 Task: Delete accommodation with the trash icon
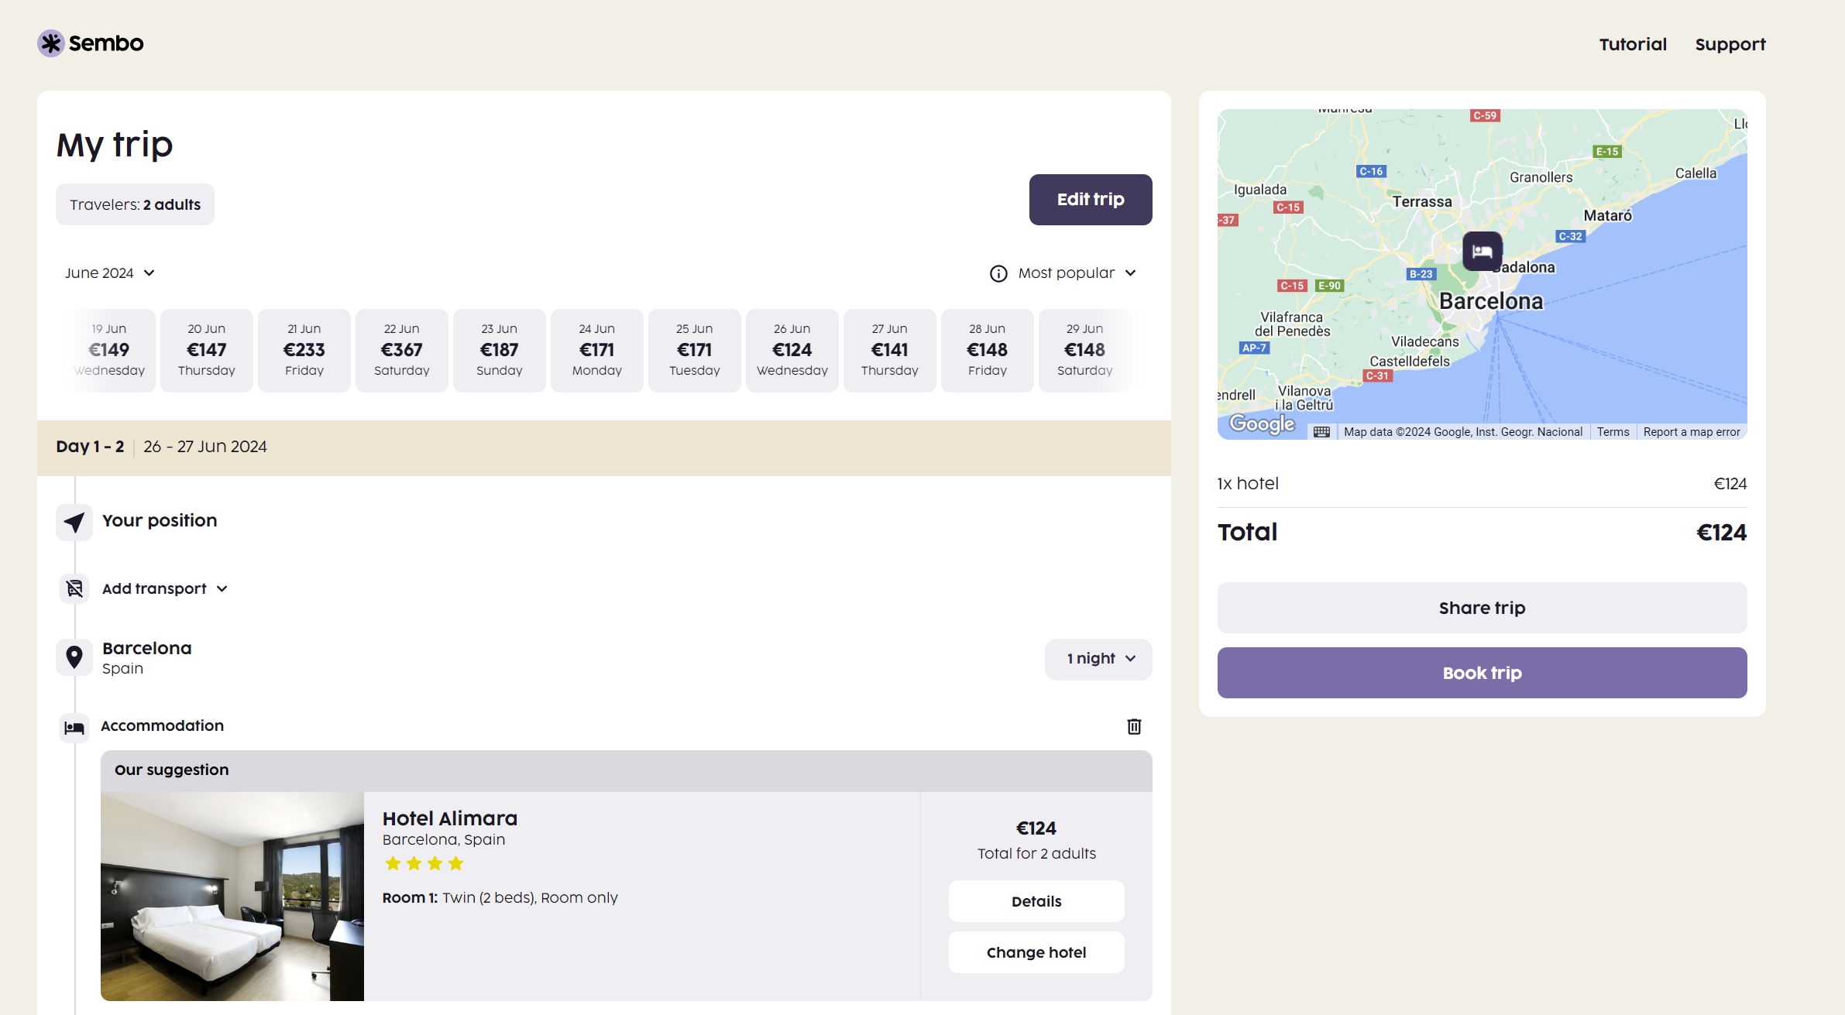pos(1134,726)
